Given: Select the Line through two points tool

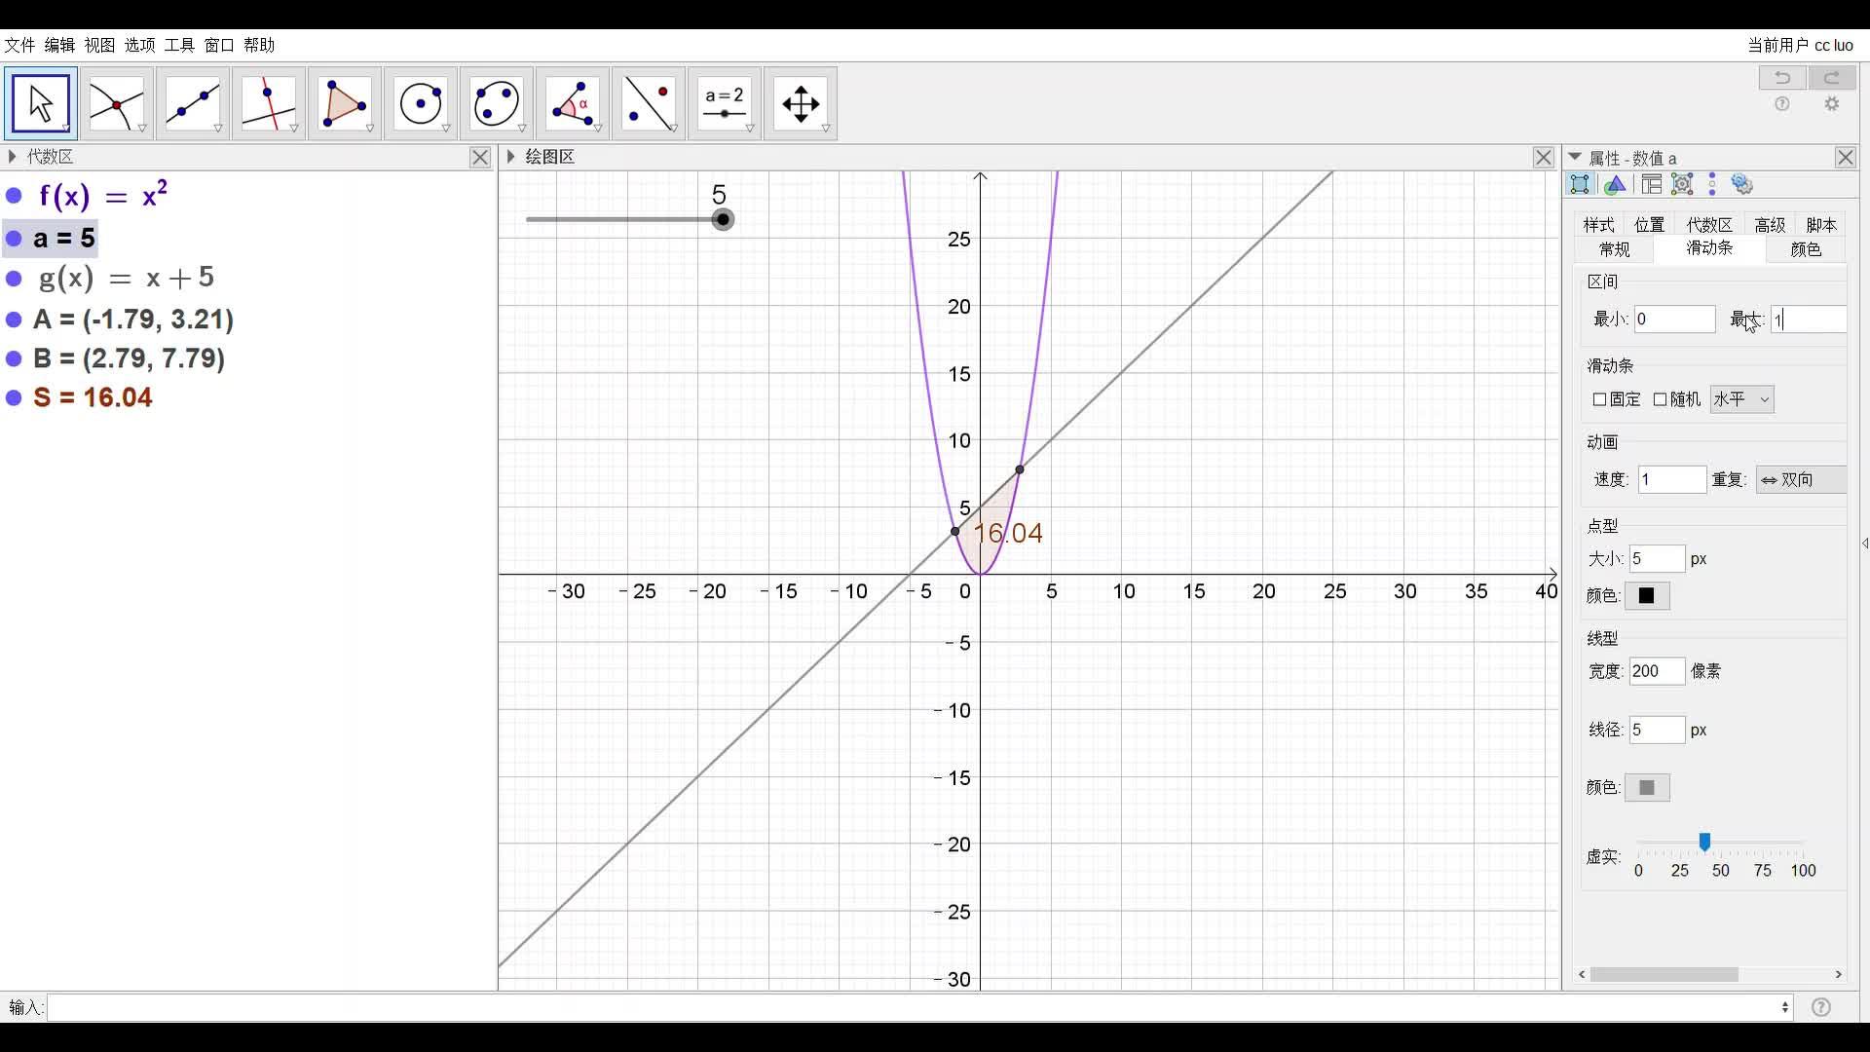Looking at the screenshot, I should [193, 103].
